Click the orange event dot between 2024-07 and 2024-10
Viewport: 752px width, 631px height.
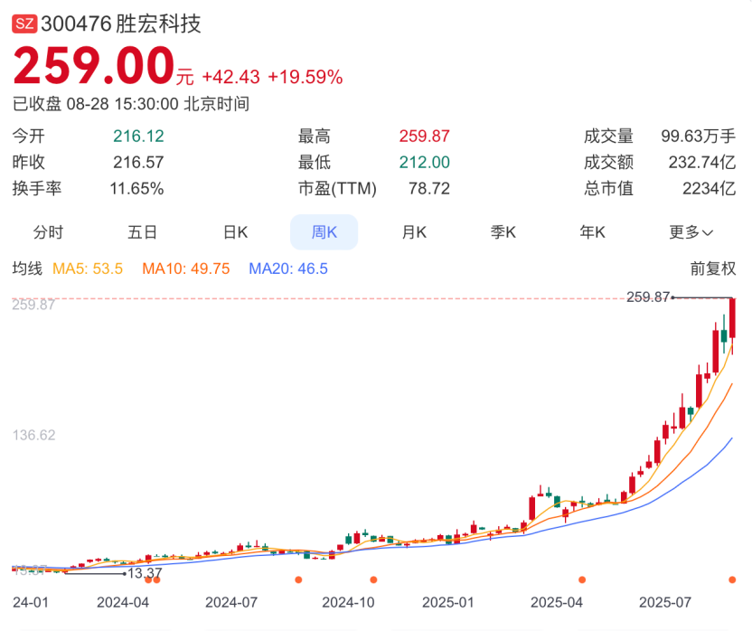pyautogui.click(x=298, y=579)
